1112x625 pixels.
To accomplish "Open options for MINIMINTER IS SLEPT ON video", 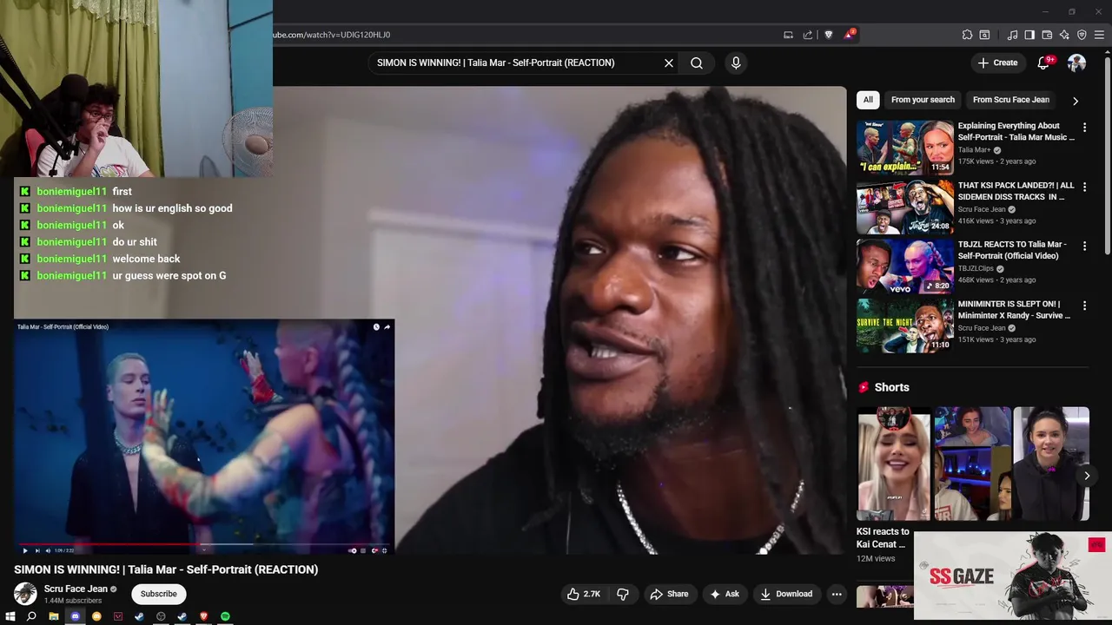I will point(1084,306).
